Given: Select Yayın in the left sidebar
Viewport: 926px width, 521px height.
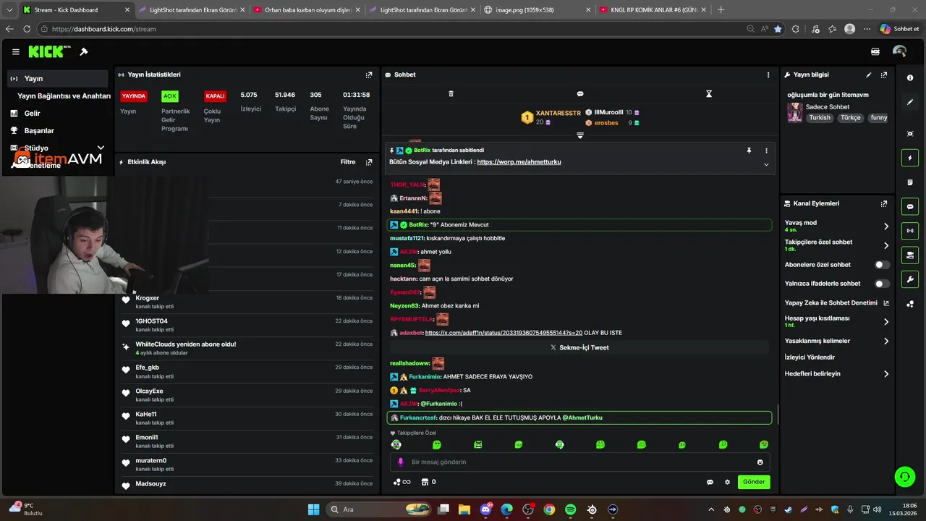Looking at the screenshot, I should (x=58, y=78).
